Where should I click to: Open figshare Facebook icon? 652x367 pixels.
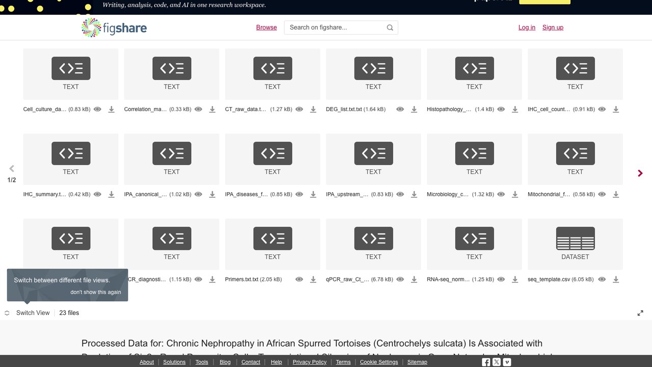click(486, 362)
